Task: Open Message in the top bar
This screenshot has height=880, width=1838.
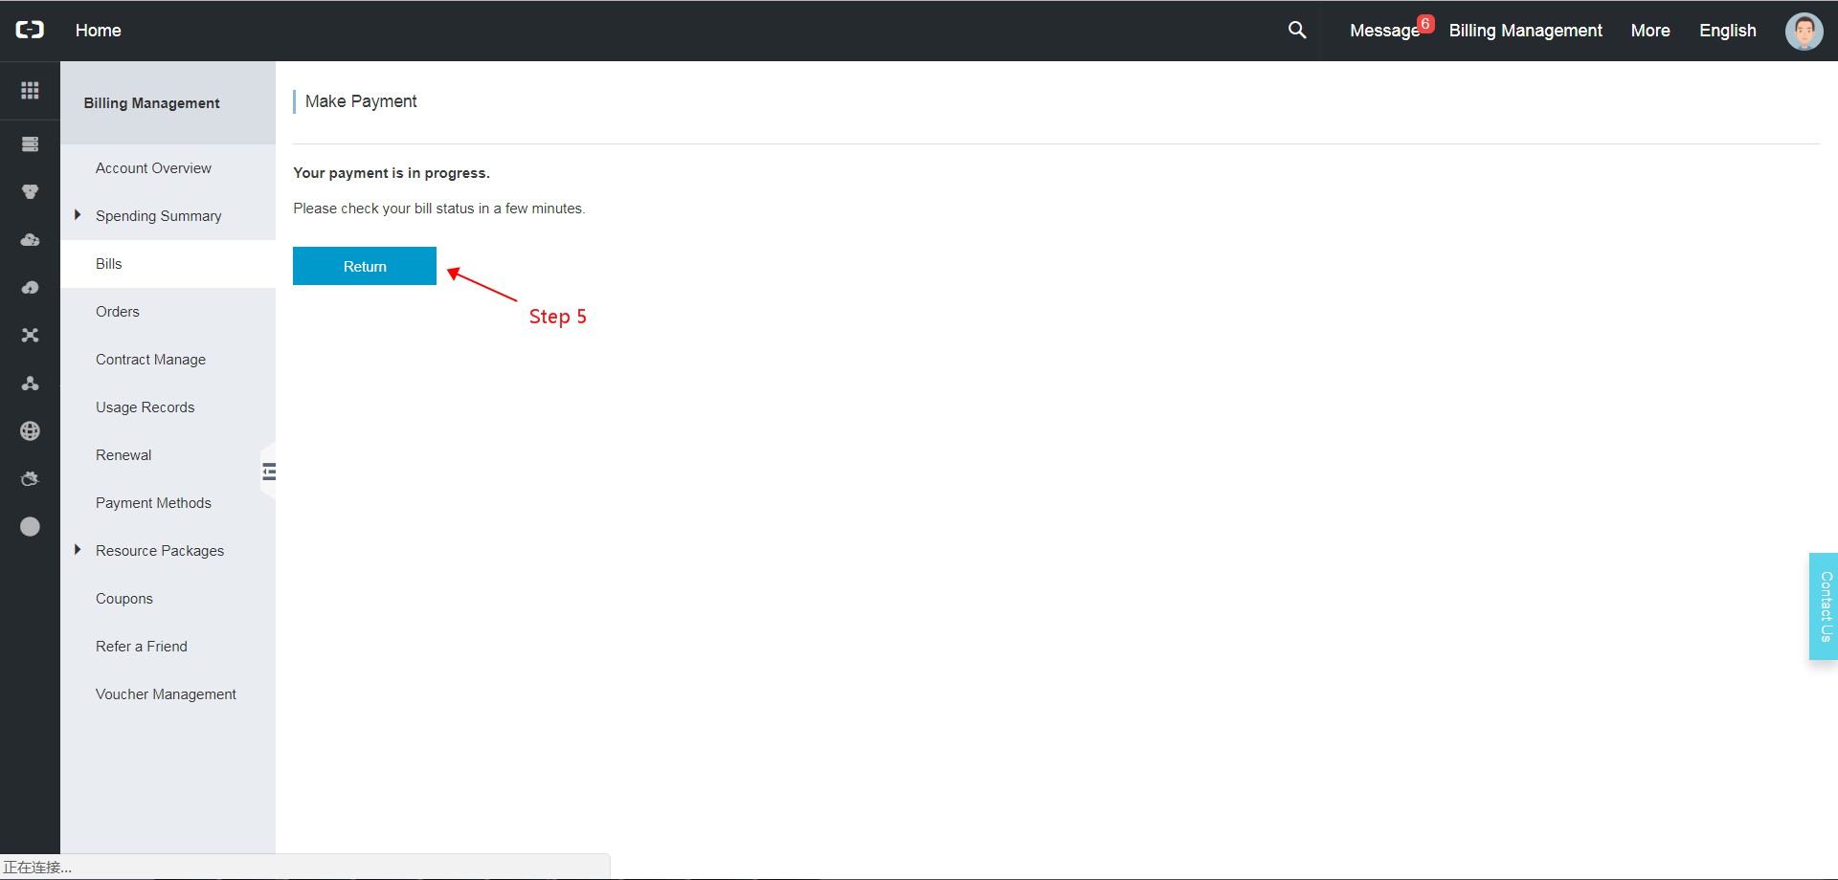Action: (1384, 31)
